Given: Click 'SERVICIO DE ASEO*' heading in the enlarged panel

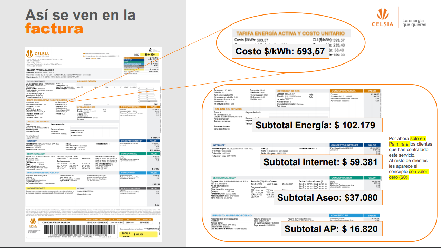Looking at the screenshot, I should point(224,177).
